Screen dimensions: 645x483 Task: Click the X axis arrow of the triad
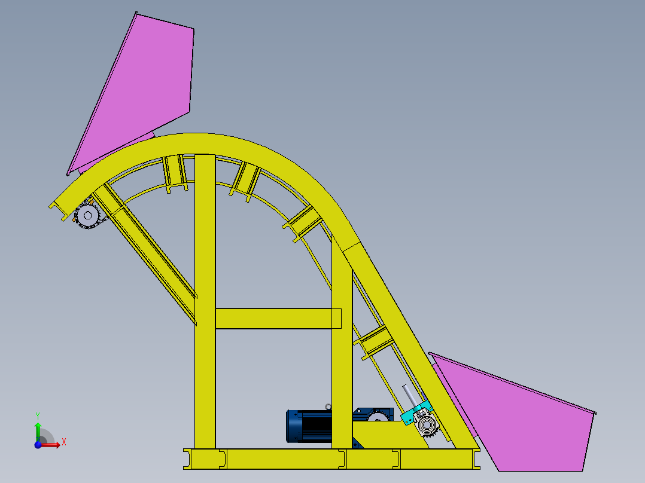coord(51,445)
